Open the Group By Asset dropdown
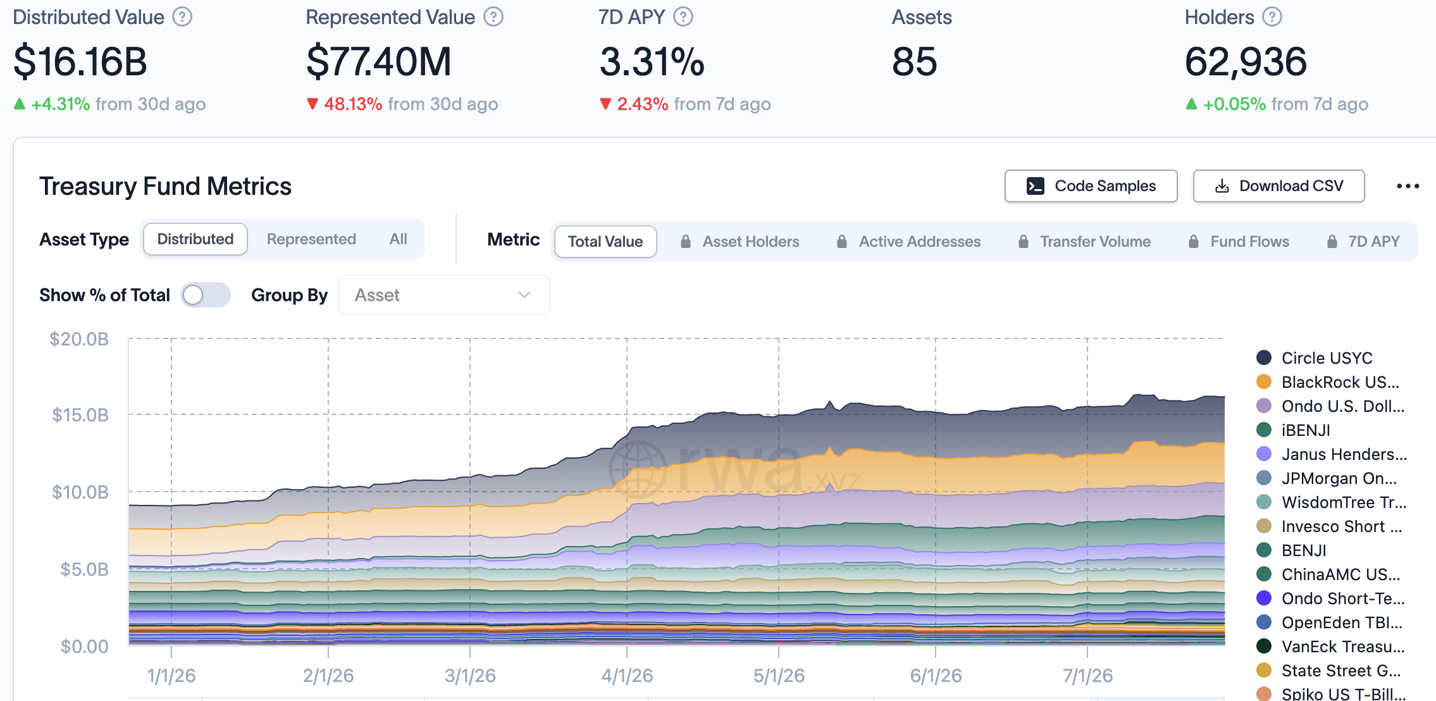 pyautogui.click(x=445, y=295)
